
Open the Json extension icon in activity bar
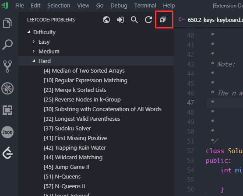tap(7, 132)
